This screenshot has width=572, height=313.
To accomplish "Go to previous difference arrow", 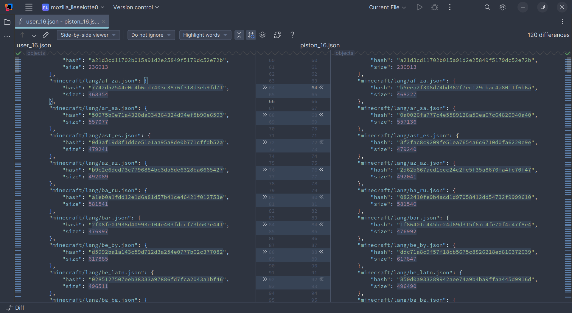I will click(22, 35).
